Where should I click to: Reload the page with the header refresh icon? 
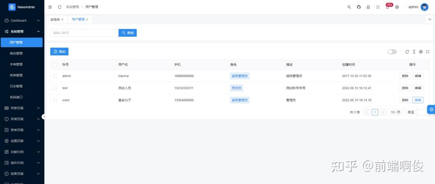tap(59, 7)
